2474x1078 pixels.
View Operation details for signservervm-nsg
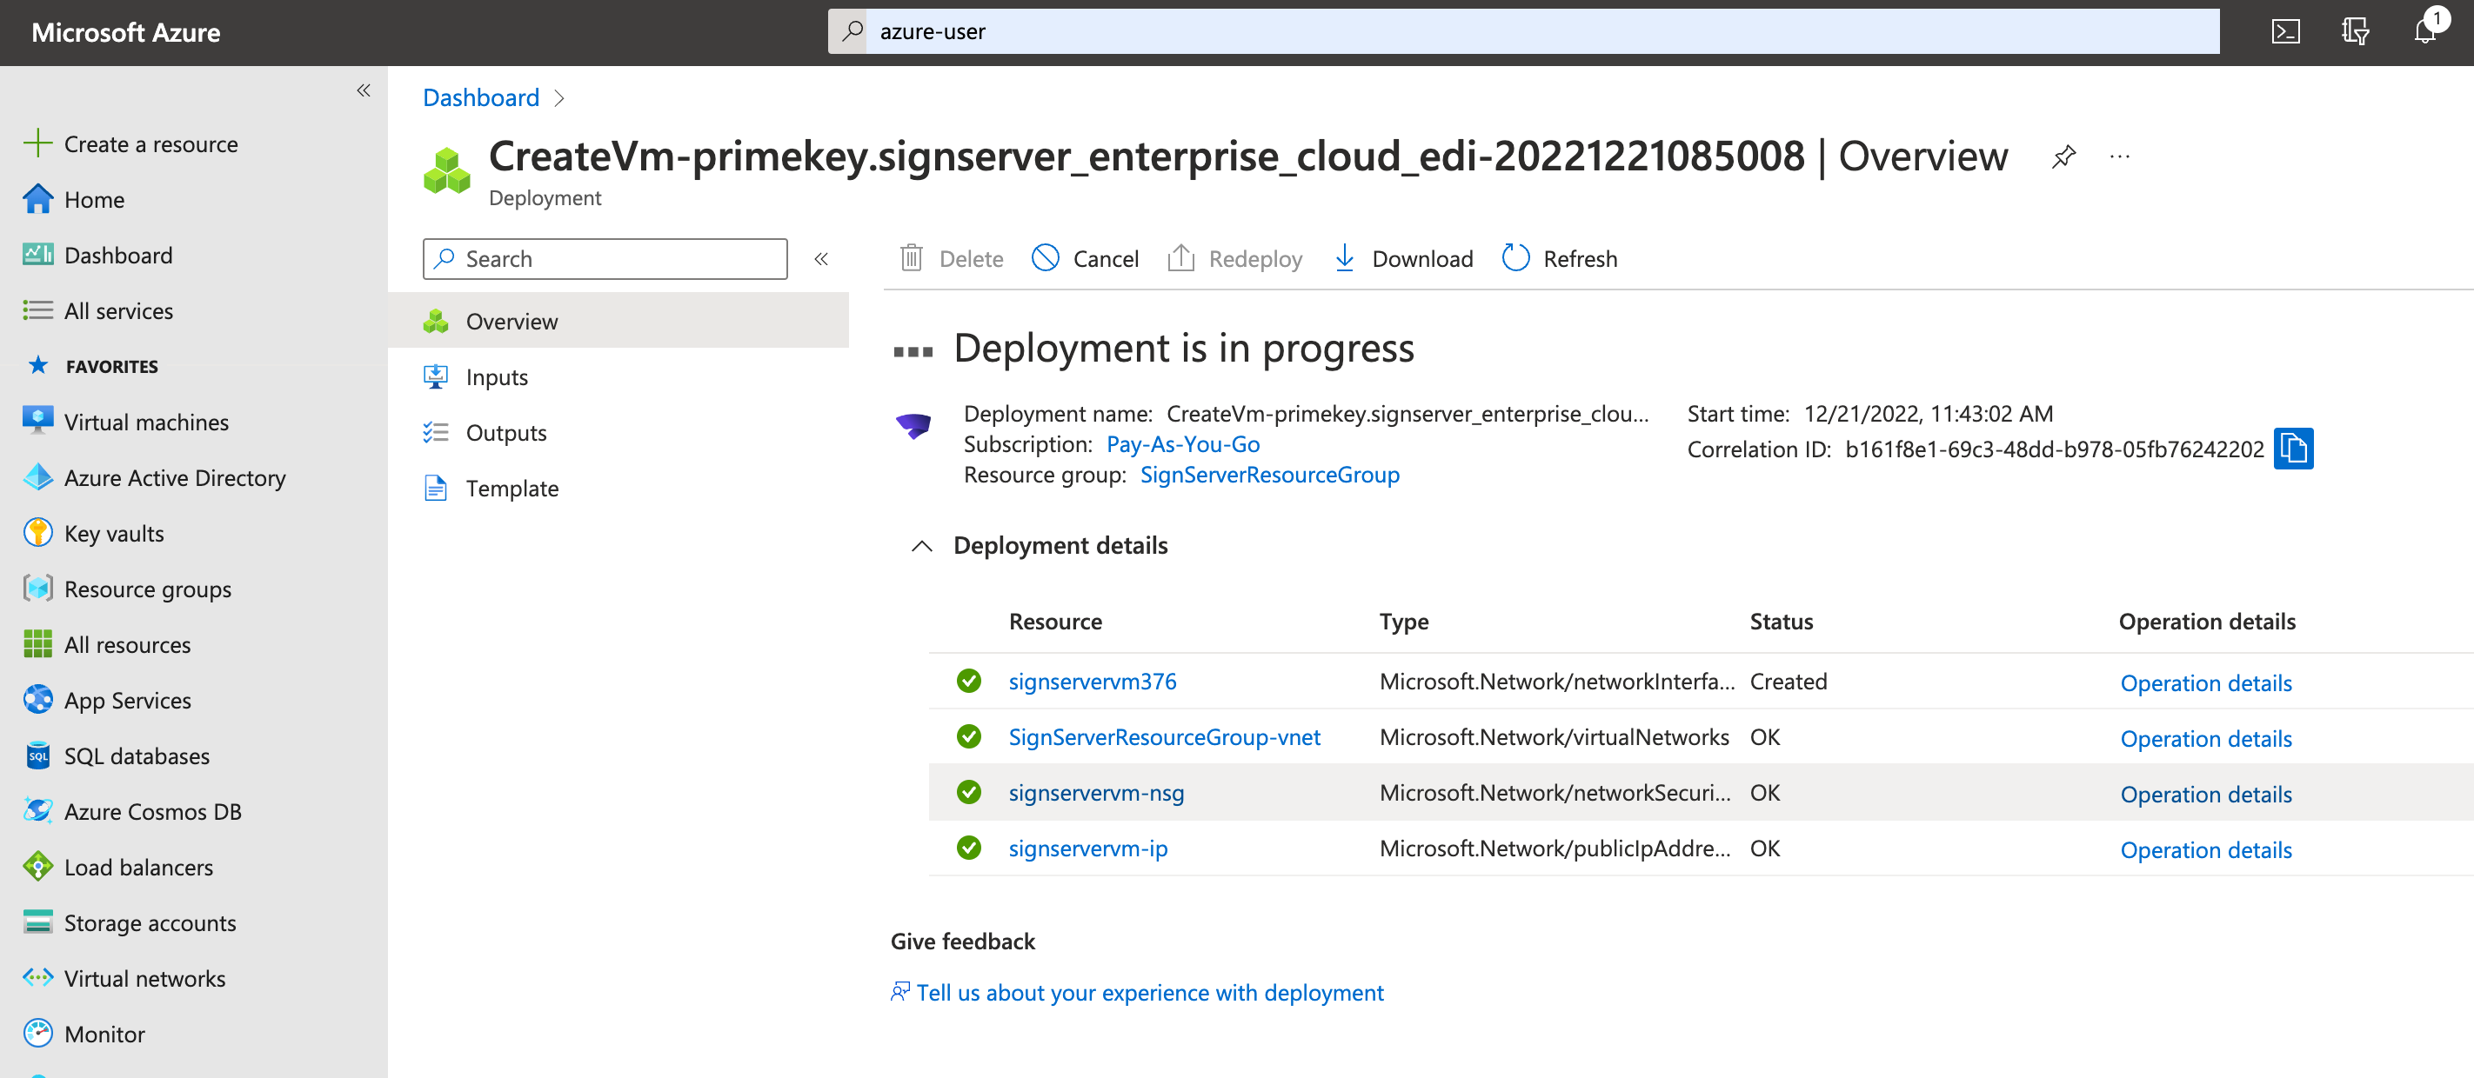[2205, 794]
